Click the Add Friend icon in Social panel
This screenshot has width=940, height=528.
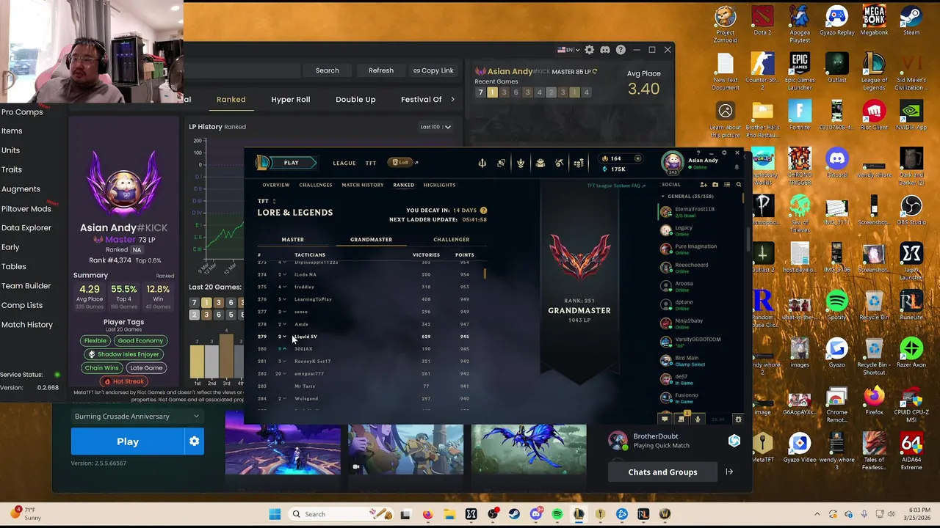tap(704, 185)
